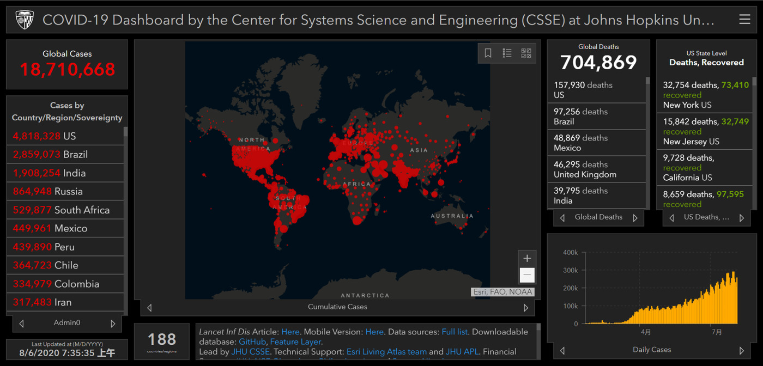Click the Esri, FAO, NOAA attribution
This screenshot has width=763, height=366.
point(502,292)
